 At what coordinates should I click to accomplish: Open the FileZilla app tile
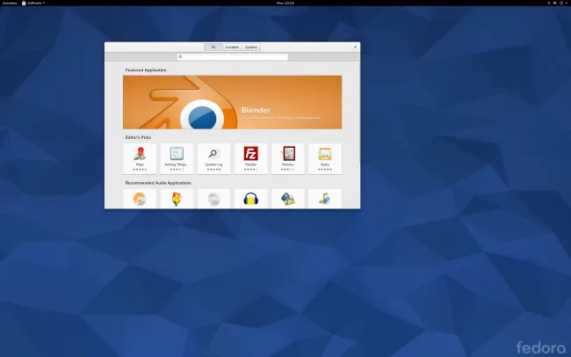pyautogui.click(x=251, y=158)
